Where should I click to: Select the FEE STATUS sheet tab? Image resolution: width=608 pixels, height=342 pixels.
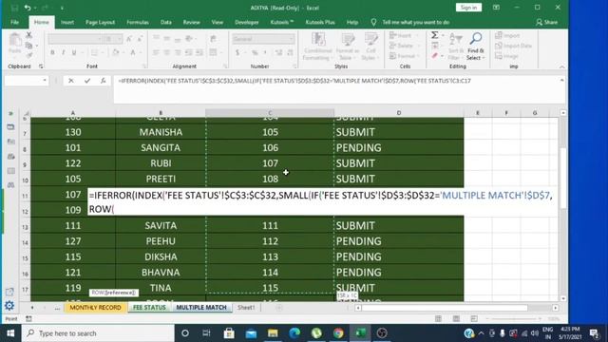(x=149, y=307)
